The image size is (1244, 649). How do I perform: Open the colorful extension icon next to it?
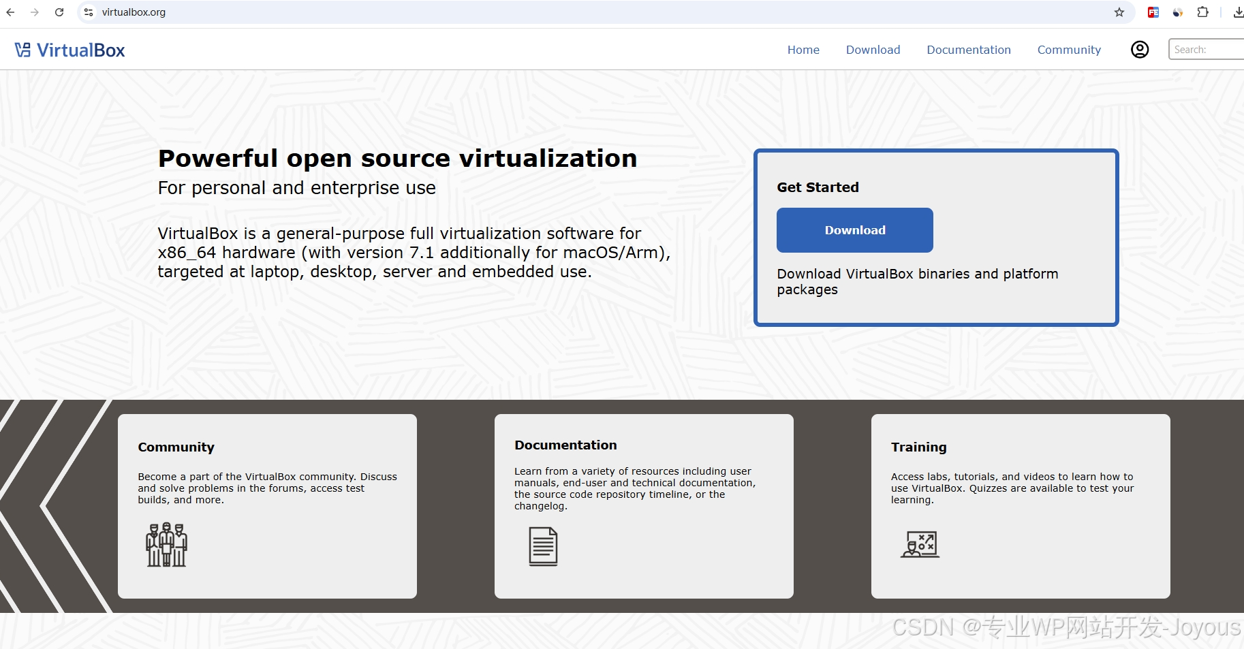click(x=1178, y=12)
